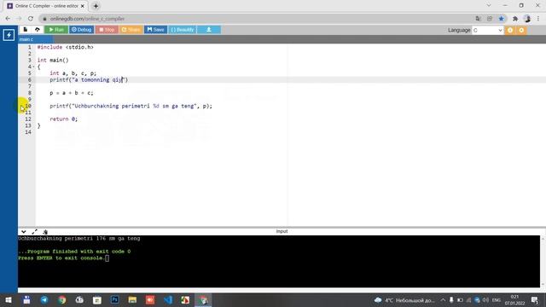Viewport: 546px width, 307px height.
Task: Expand the console to fullscreen with the arrows icon
Action: click(34, 231)
